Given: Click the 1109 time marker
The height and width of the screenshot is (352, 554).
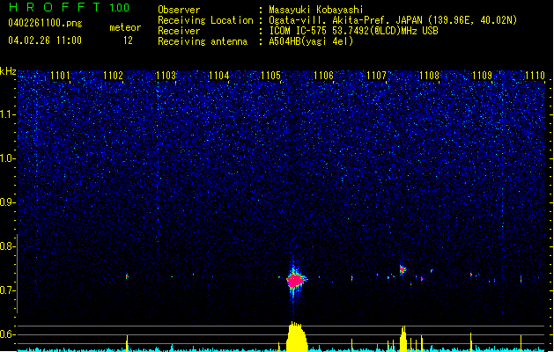Looking at the screenshot, I should [483, 76].
